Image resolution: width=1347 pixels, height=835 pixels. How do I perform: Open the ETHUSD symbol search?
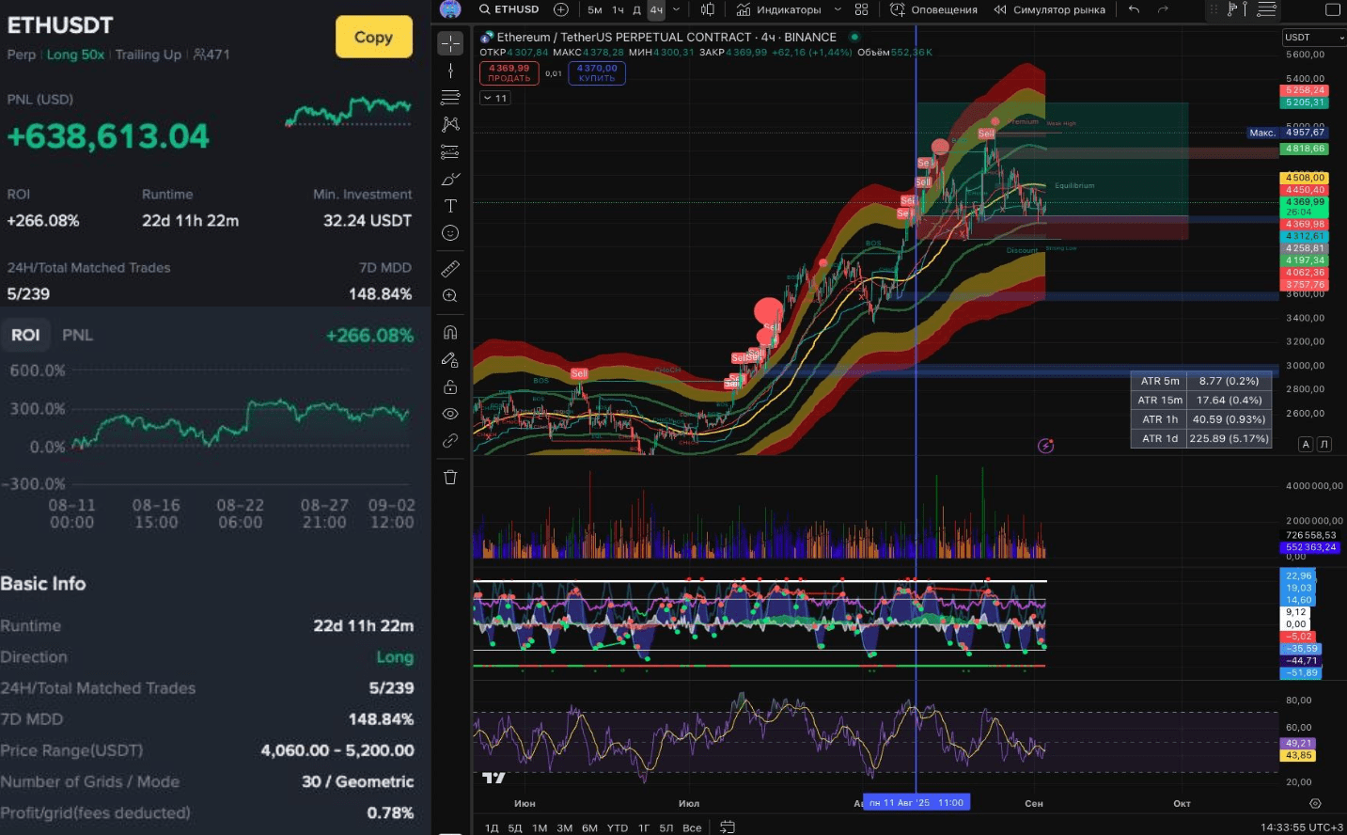[509, 9]
